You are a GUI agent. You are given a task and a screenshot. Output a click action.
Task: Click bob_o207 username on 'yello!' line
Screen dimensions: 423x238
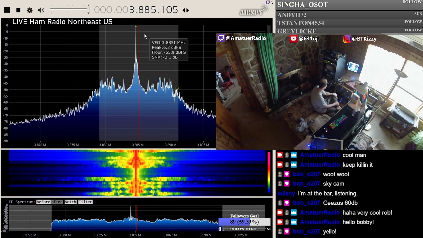pyautogui.click(x=307, y=232)
